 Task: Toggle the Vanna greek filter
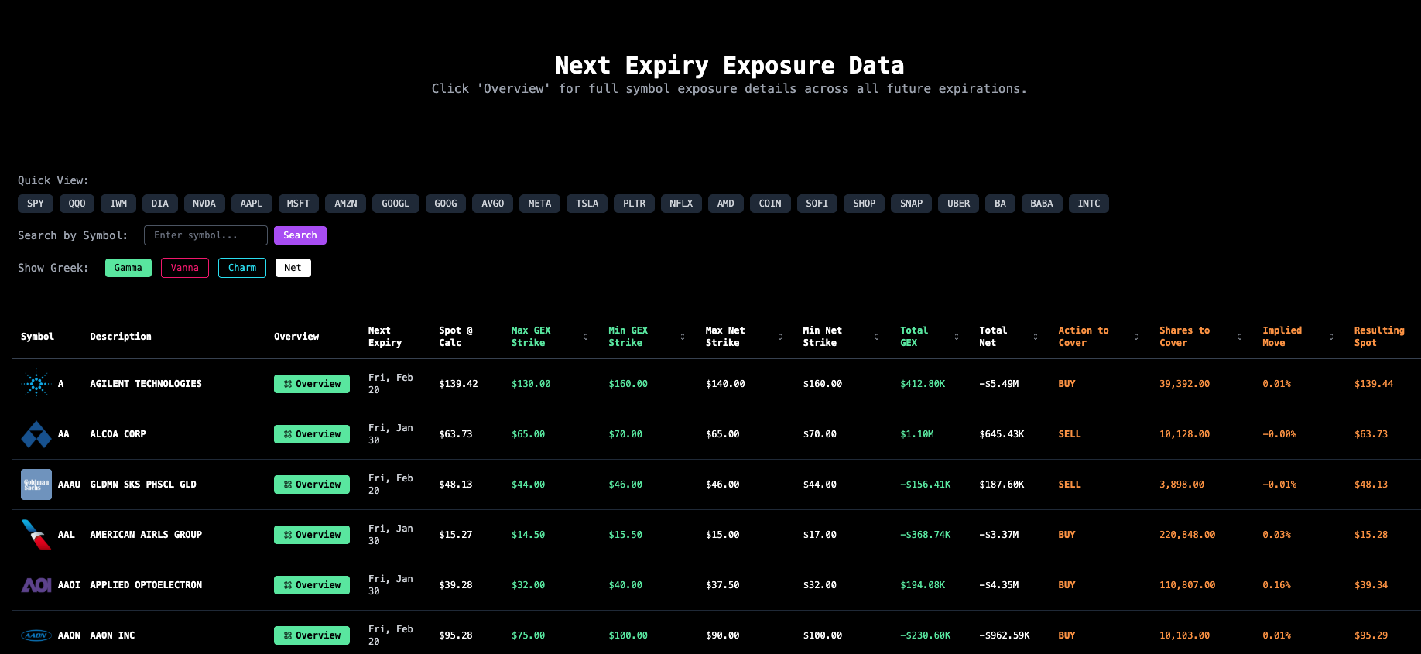(x=185, y=268)
